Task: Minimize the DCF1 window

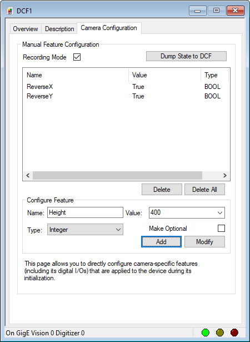Action: 197,11
